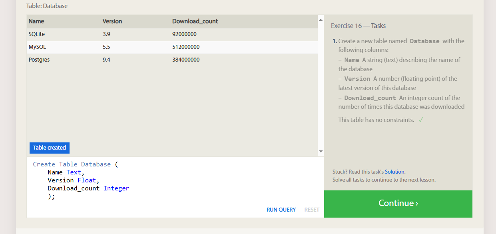Select the Download_count column header

pos(195,21)
